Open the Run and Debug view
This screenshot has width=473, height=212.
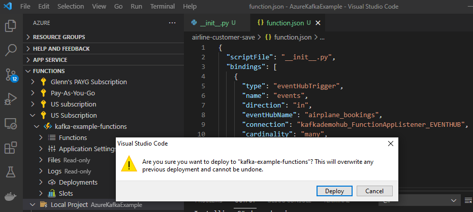tap(11, 99)
